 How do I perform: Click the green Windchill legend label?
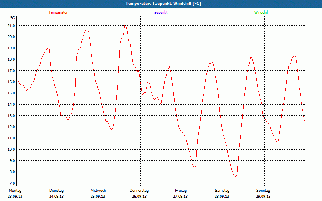pyautogui.click(x=261, y=12)
